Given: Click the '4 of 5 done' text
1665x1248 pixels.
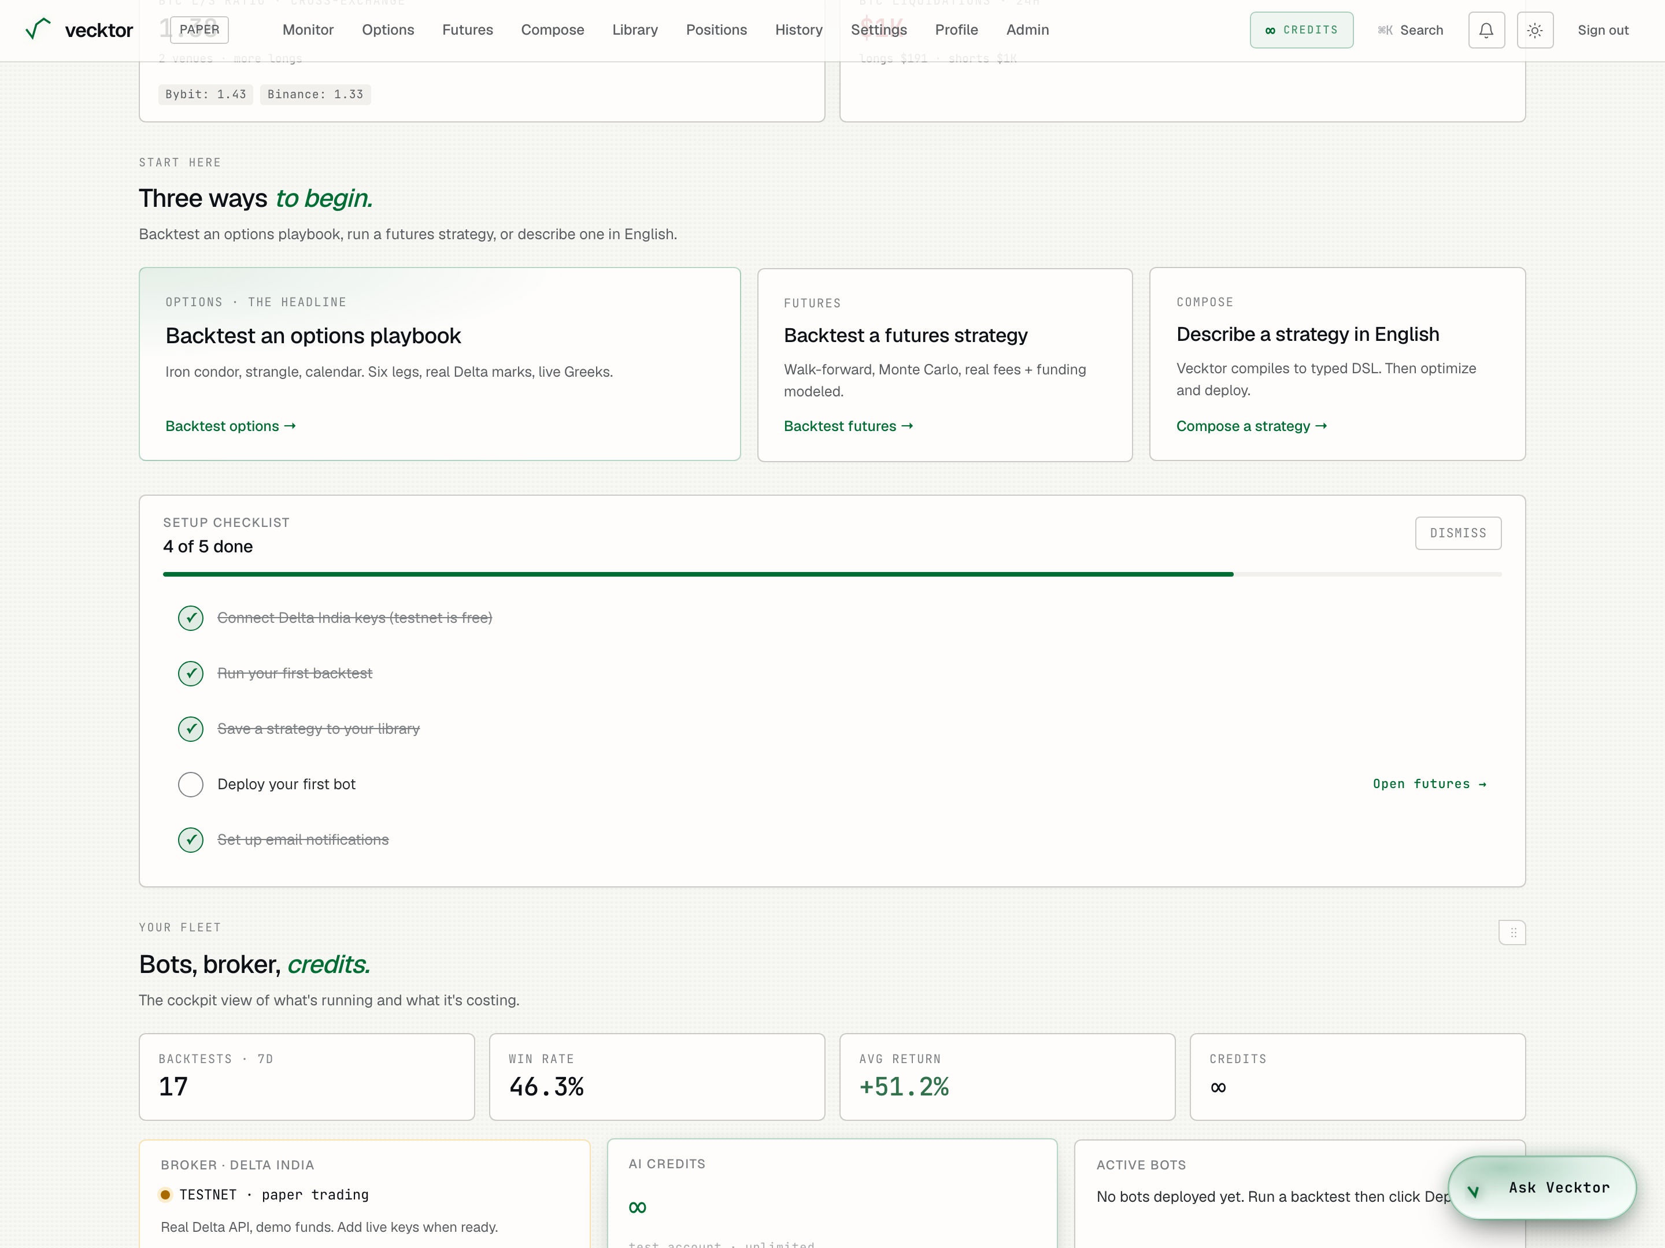Looking at the screenshot, I should pyautogui.click(x=208, y=546).
